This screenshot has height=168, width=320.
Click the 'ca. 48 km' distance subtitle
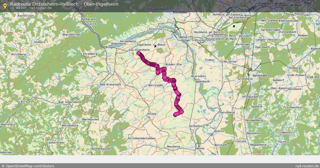(x=19, y=8)
